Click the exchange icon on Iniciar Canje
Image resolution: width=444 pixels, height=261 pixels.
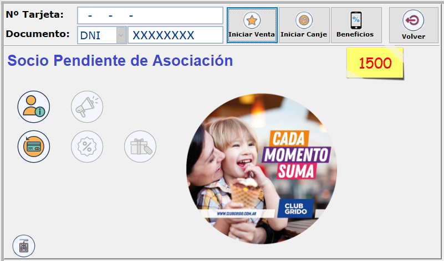[304, 20]
